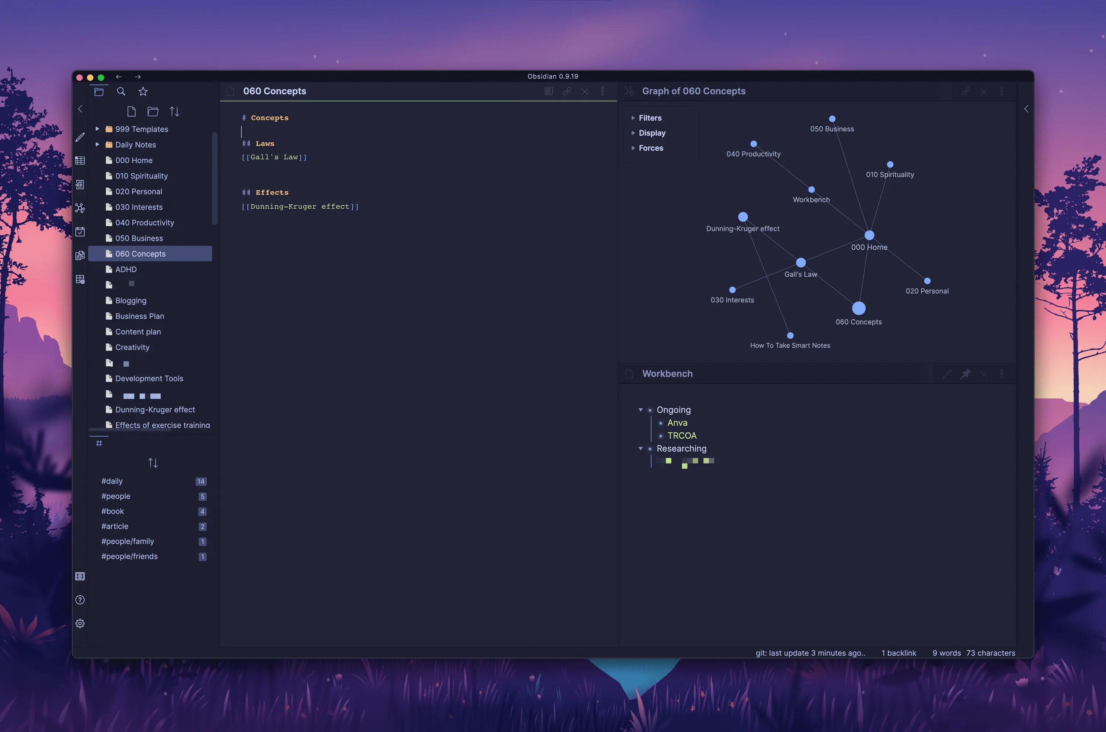Open the search tab magnifier icon
This screenshot has width=1106, height=732.
coord(121,91)
